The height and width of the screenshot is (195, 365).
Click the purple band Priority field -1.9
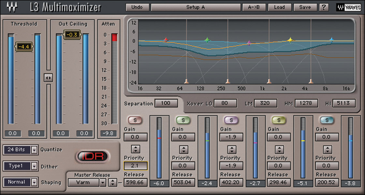(231, 166)
